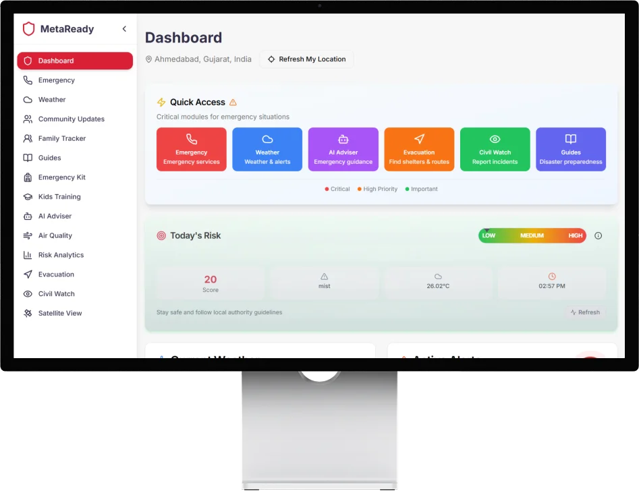Click the info icon beside risk meter

[x=599, y=235]
